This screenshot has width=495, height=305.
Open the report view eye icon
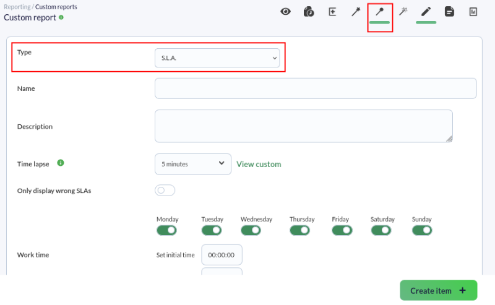click(285, 12)
